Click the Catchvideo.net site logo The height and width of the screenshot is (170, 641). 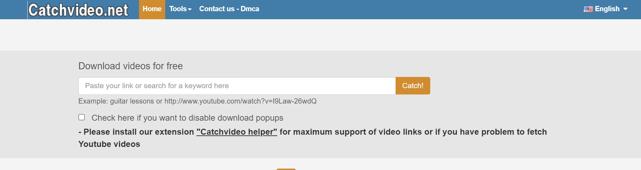[78, 10]
